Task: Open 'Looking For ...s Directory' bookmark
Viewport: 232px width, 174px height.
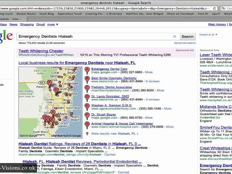Action: [x=104, y=14]
